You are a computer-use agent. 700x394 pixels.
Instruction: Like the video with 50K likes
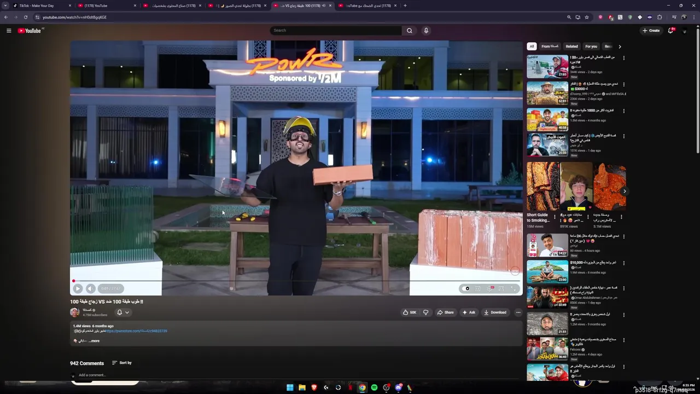coord(410,312)
